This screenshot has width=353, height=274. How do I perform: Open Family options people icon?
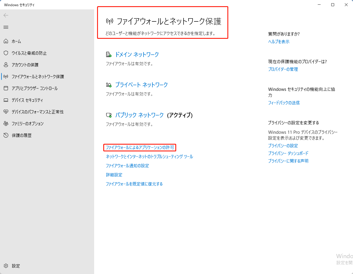pyautogui.click(x=6, y=123)
